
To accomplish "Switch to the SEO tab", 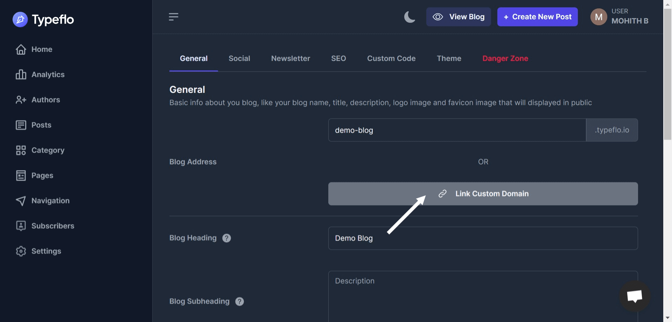I will pyautogui.click(x=338, y=59).
